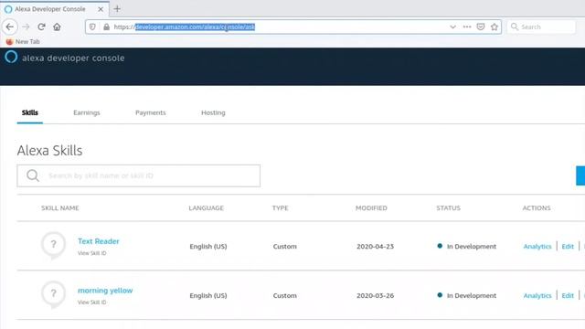Click the morning yellow skill placeholder icon
Screen dimensions: 585x329
53,294
